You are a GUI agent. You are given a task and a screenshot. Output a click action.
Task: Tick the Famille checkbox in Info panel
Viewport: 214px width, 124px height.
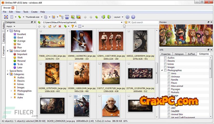[169, 80]
